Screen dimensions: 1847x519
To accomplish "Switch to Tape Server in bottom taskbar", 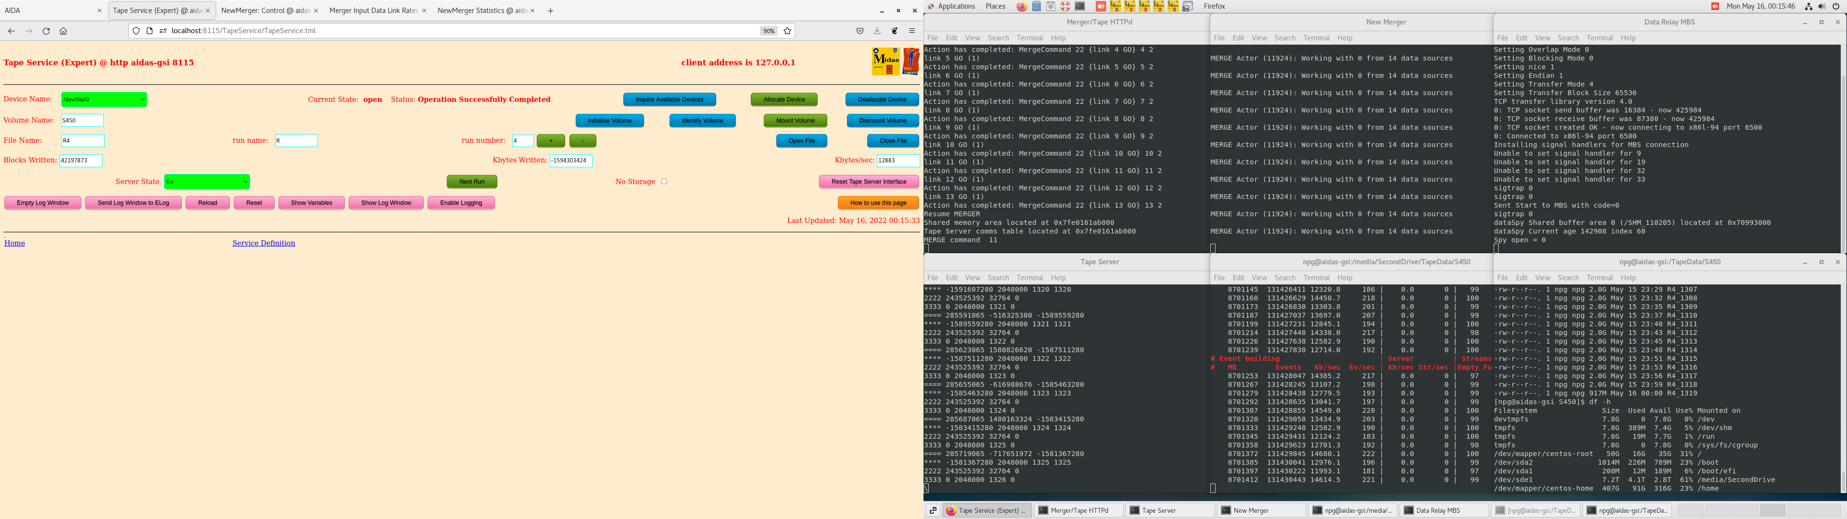I will (1170, 510).
